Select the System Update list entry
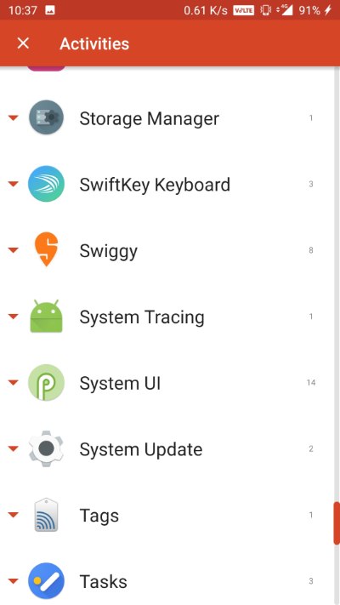 pyautogui.click(x=167, y=448)
